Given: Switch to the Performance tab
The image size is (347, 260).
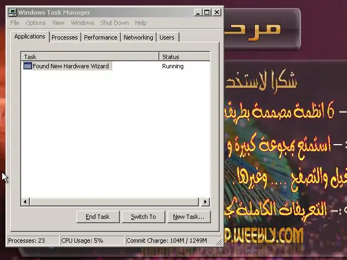Looking at the screenshot, I should (101, 37).
